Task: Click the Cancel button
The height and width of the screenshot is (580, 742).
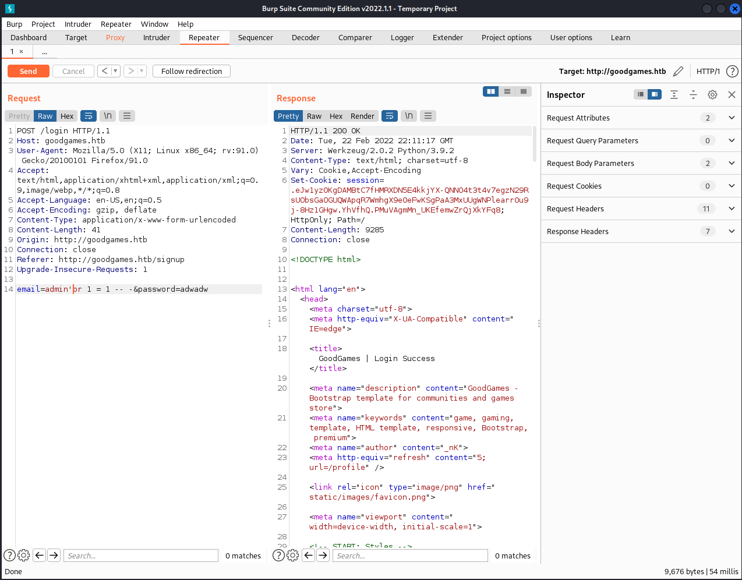Action: tap(73, 71)
